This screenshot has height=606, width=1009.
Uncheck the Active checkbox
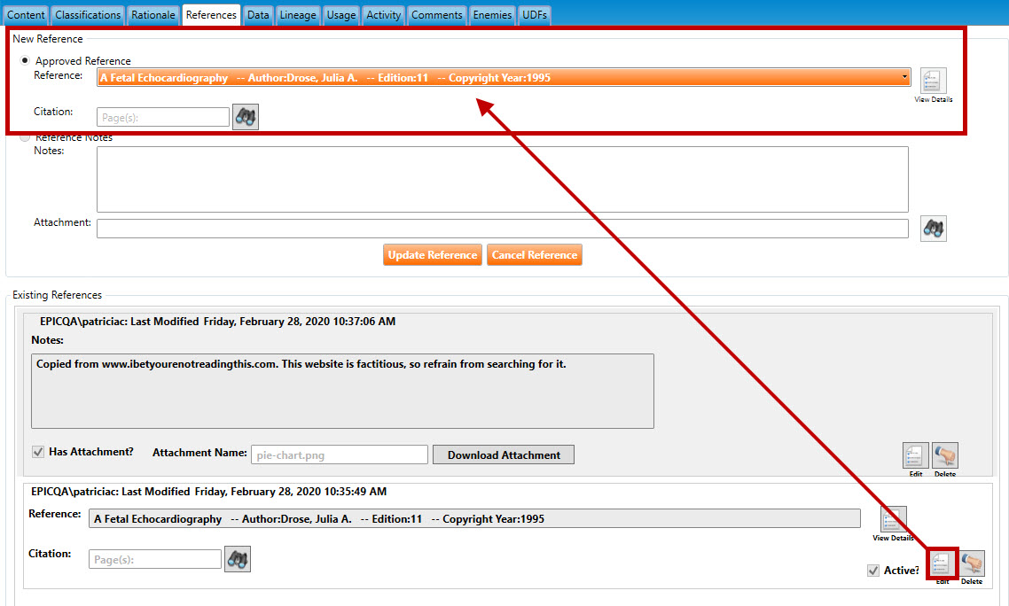click(x=873, y=571)
